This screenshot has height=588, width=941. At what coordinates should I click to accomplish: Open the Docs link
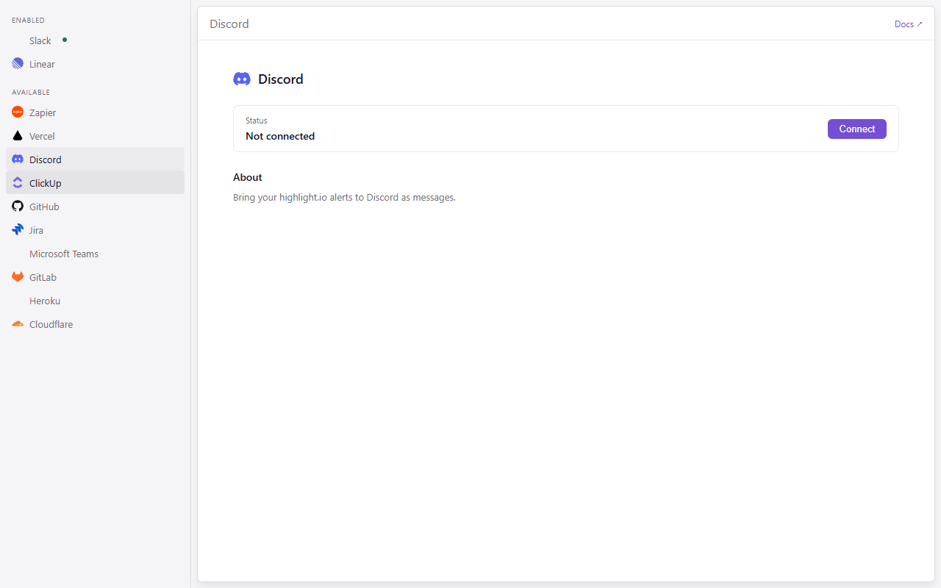point(908,24)
